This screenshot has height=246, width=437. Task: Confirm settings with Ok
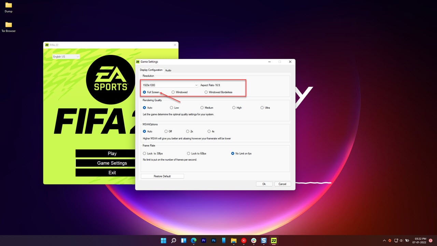tap(264, 184)
